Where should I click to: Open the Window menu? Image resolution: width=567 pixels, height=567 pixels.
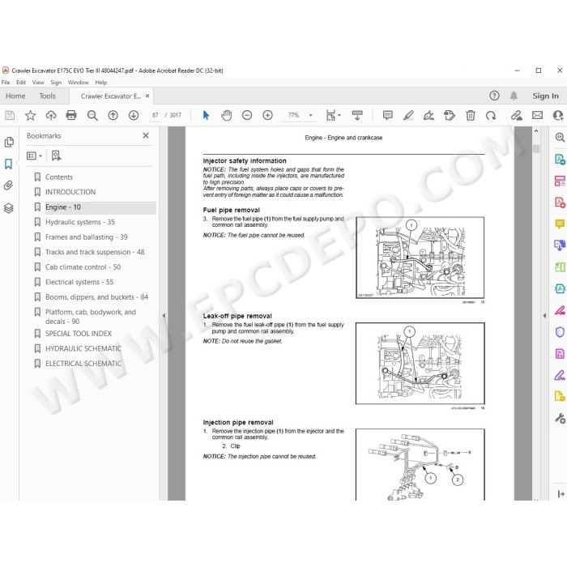78,83
